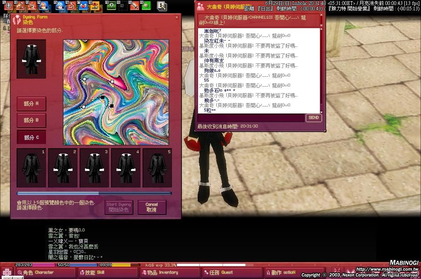Use the F6 skill hotkey icon
Image resolution: width=421 pixels, height=279 pixels.
click(71, 5)
